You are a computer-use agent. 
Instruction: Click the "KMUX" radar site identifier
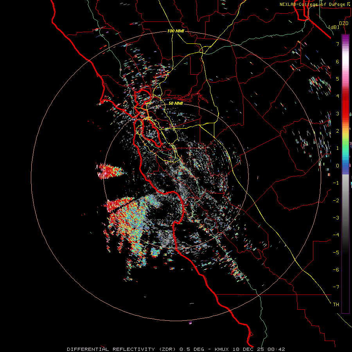(x=222, y=349)
